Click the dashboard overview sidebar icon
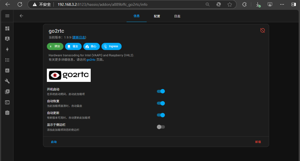 click(7, 29)
